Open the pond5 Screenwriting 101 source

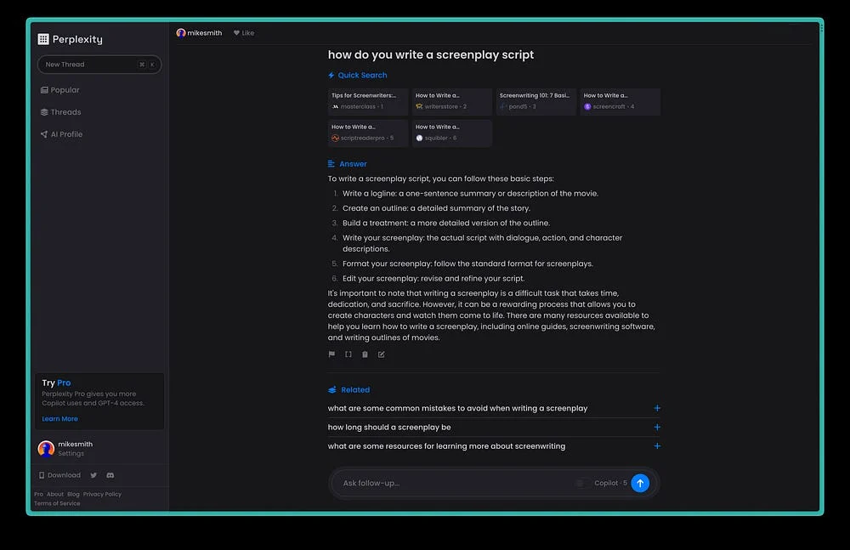coord(535,101)
